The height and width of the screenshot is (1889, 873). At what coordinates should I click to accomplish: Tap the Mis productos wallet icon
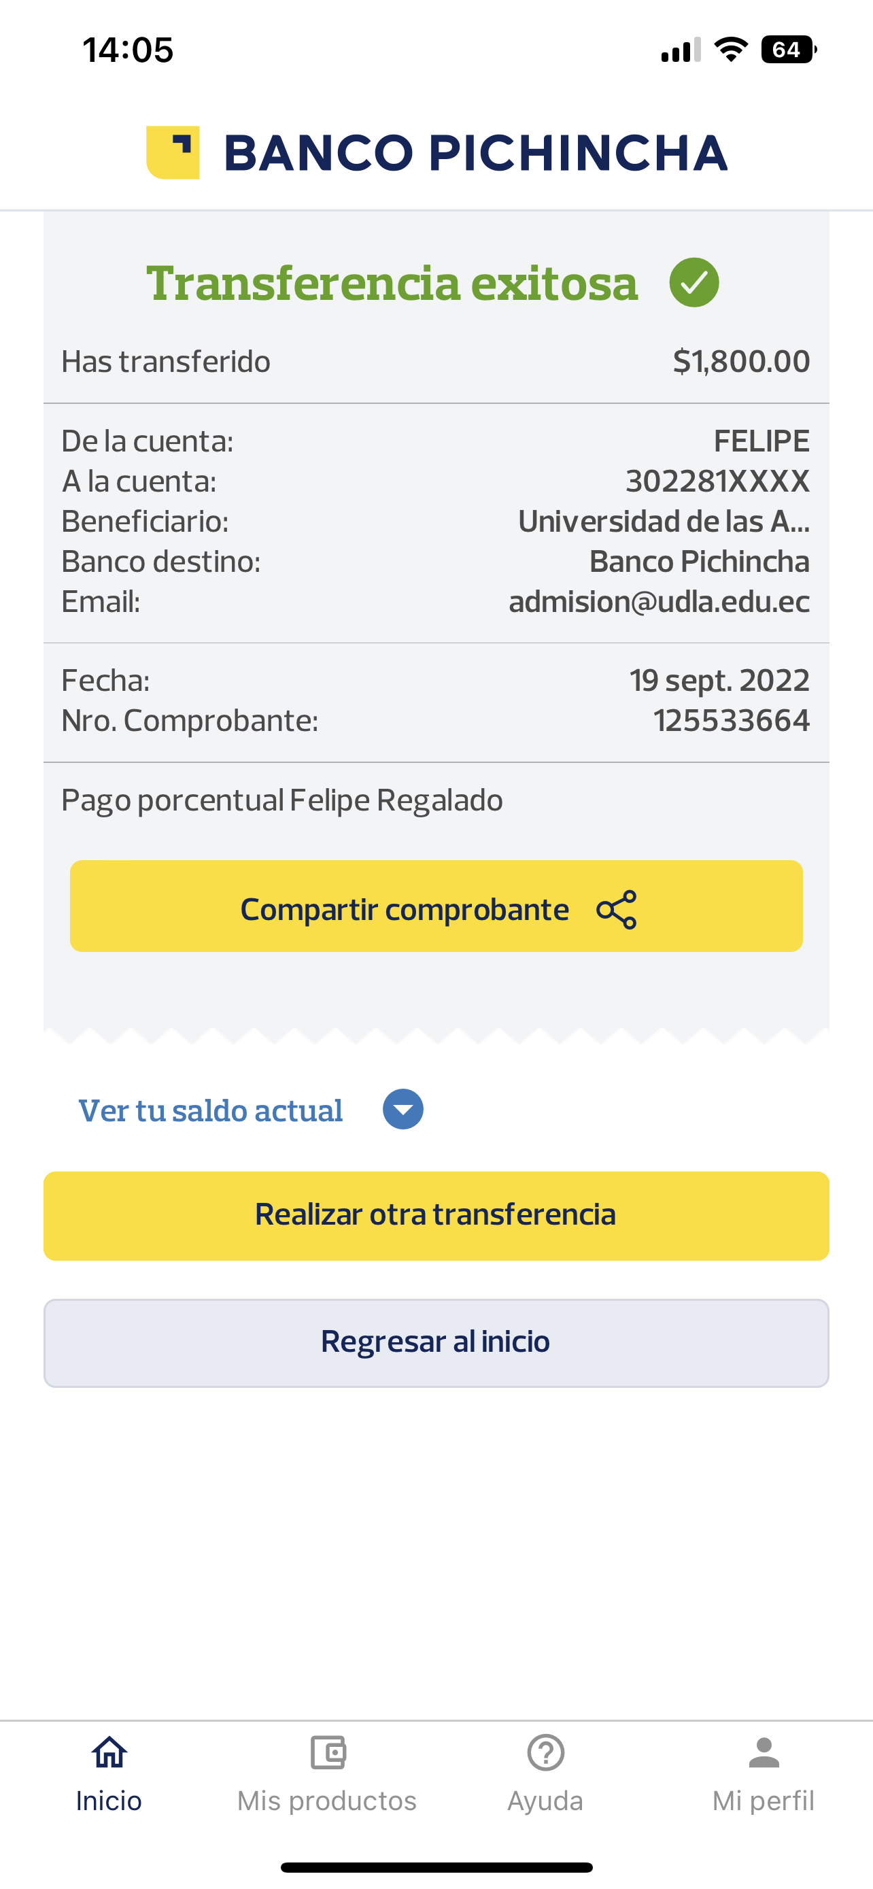point(328,1753)
